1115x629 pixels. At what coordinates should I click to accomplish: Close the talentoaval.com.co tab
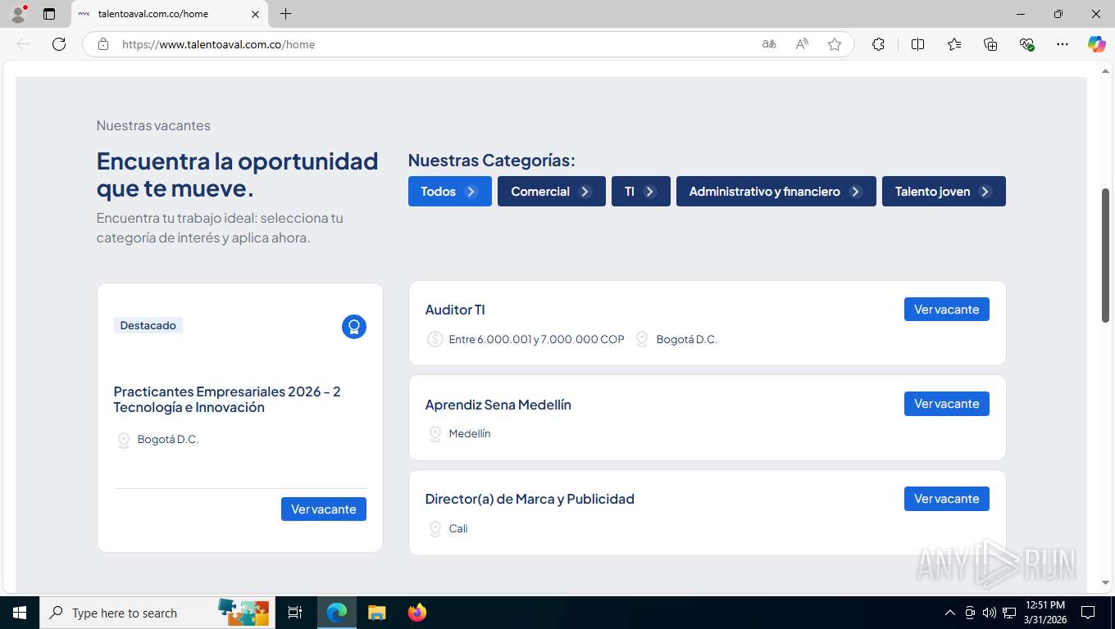click(x=255, y=14)
